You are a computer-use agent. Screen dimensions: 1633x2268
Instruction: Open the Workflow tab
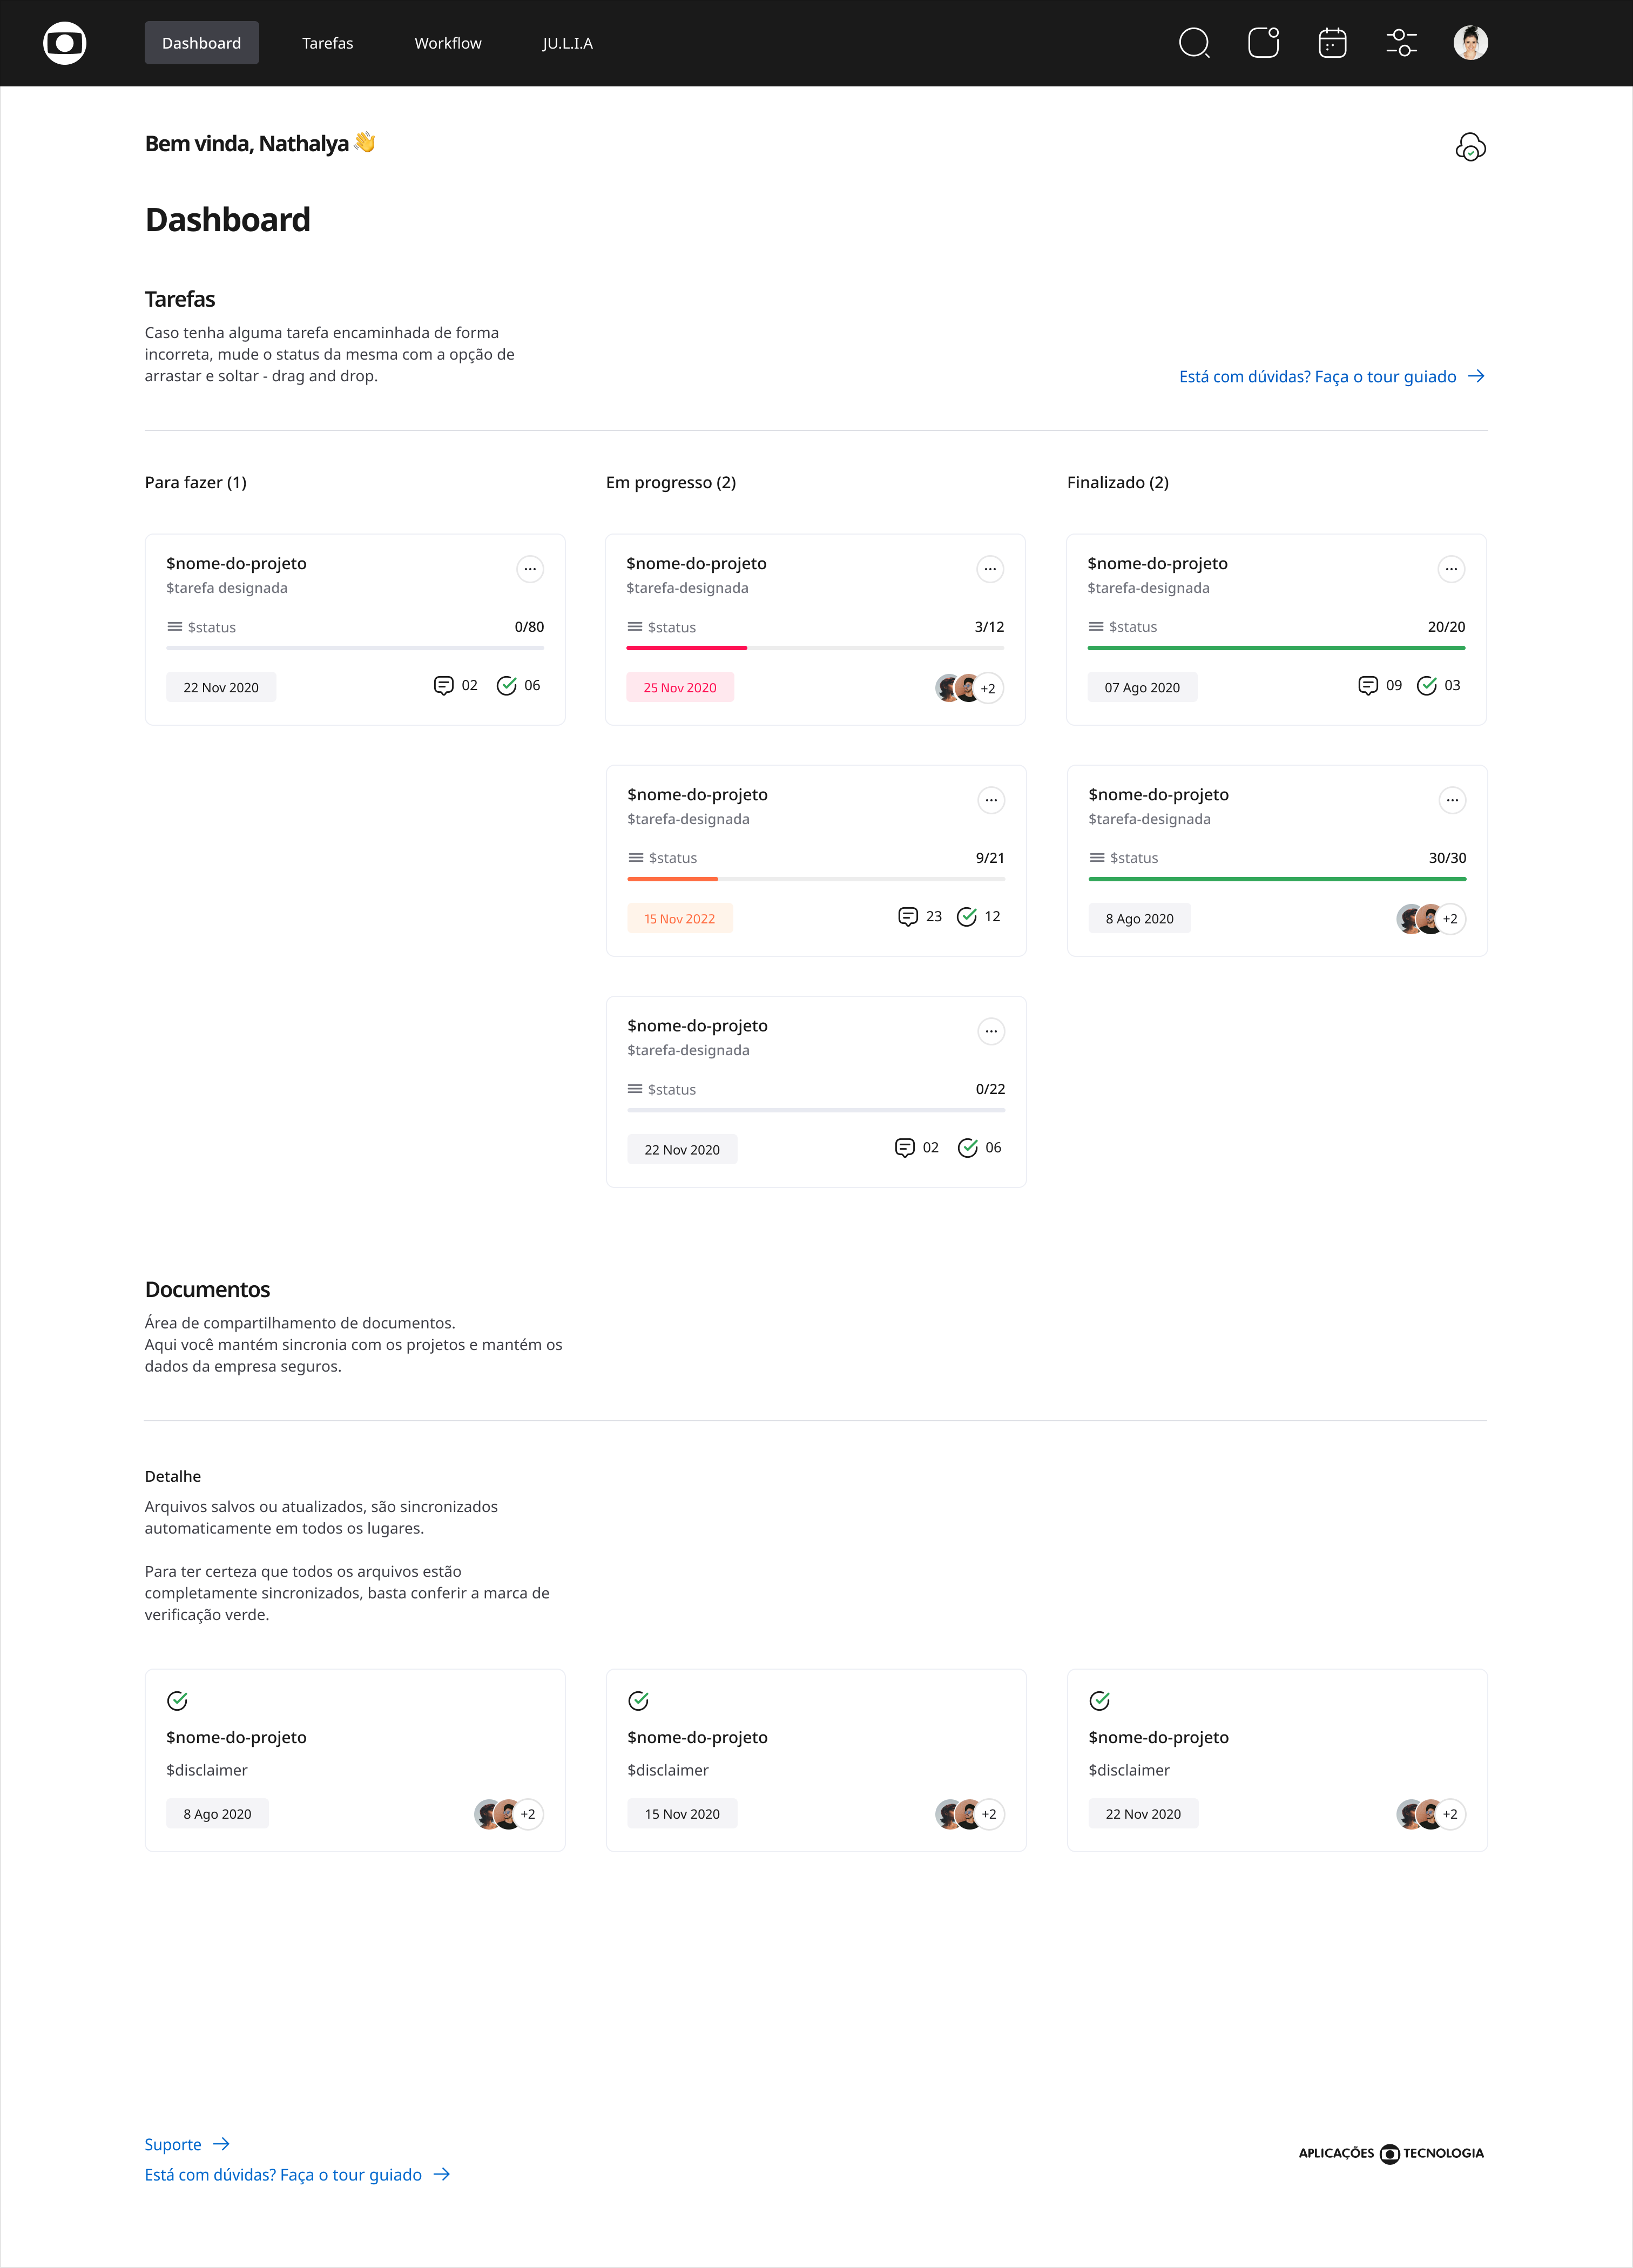tap(447, 43)
